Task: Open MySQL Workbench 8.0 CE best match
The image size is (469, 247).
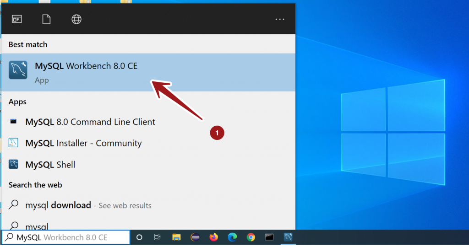Action: click(x=86, y=72)
